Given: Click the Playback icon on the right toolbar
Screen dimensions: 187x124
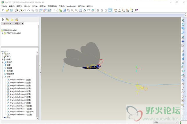Looking at the screenshot, I should coord(183,41).
